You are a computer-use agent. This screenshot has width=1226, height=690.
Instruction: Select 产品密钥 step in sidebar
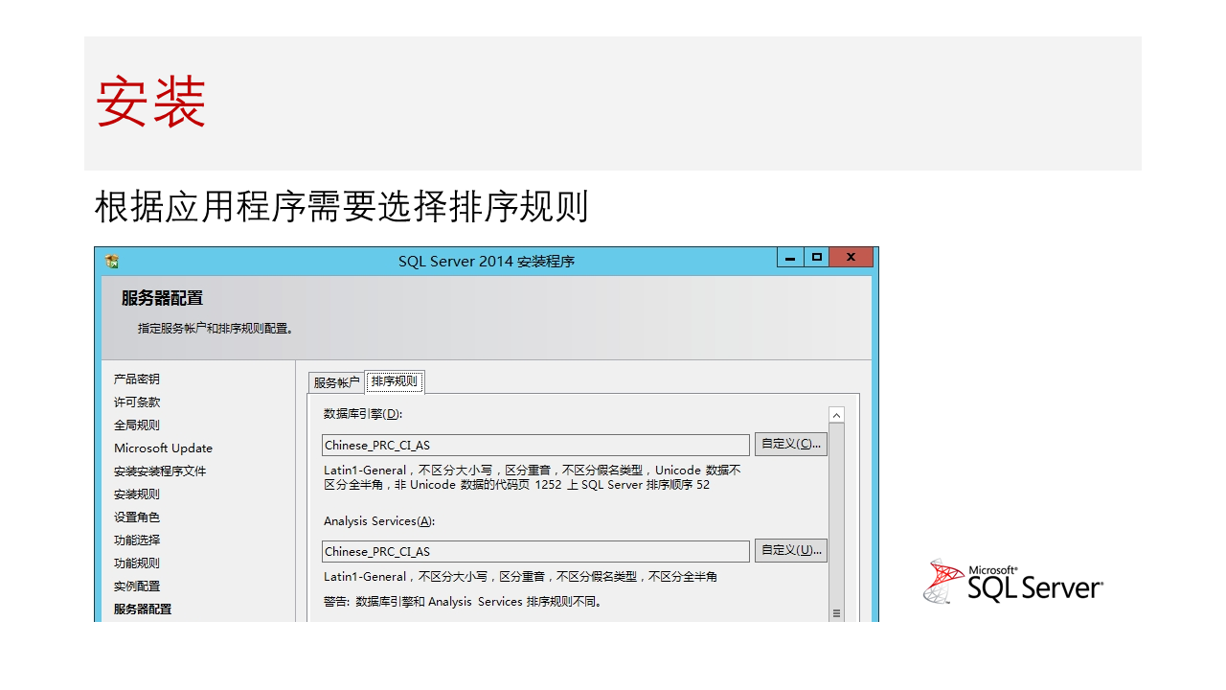coord(137,379)
